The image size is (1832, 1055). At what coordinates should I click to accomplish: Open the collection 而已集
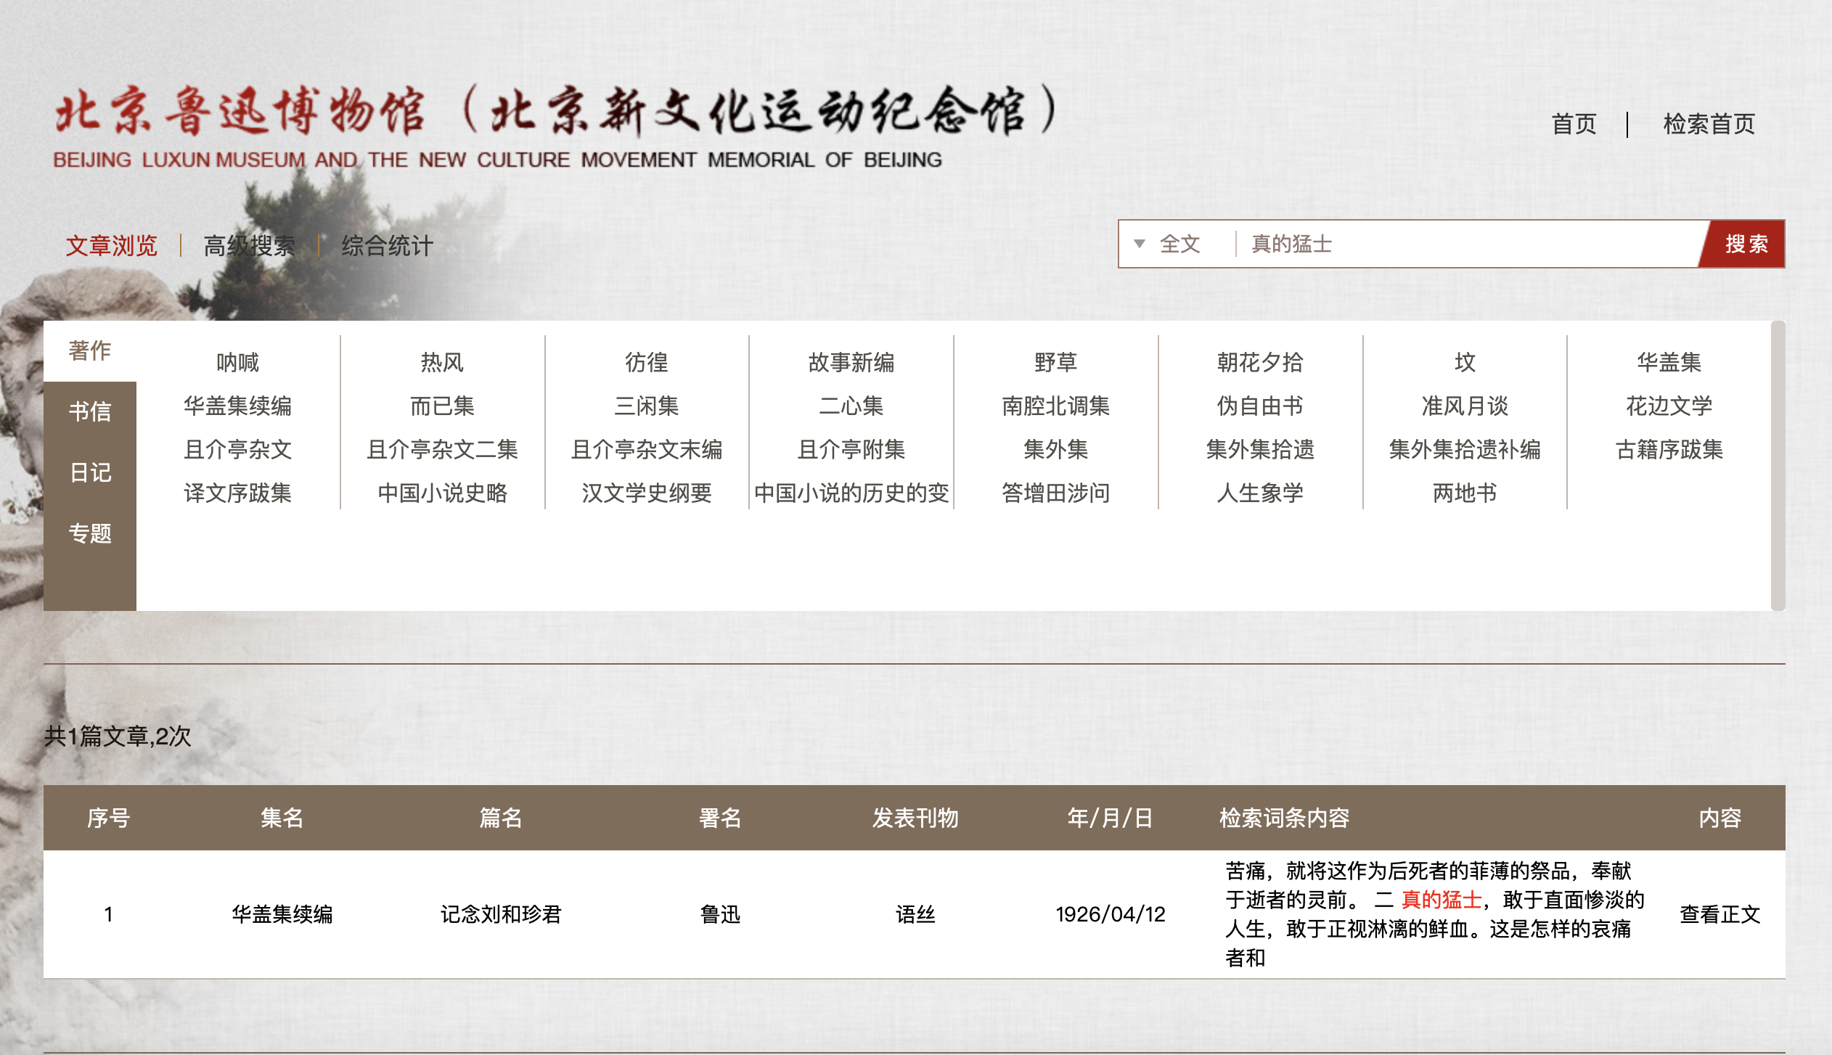442,406
